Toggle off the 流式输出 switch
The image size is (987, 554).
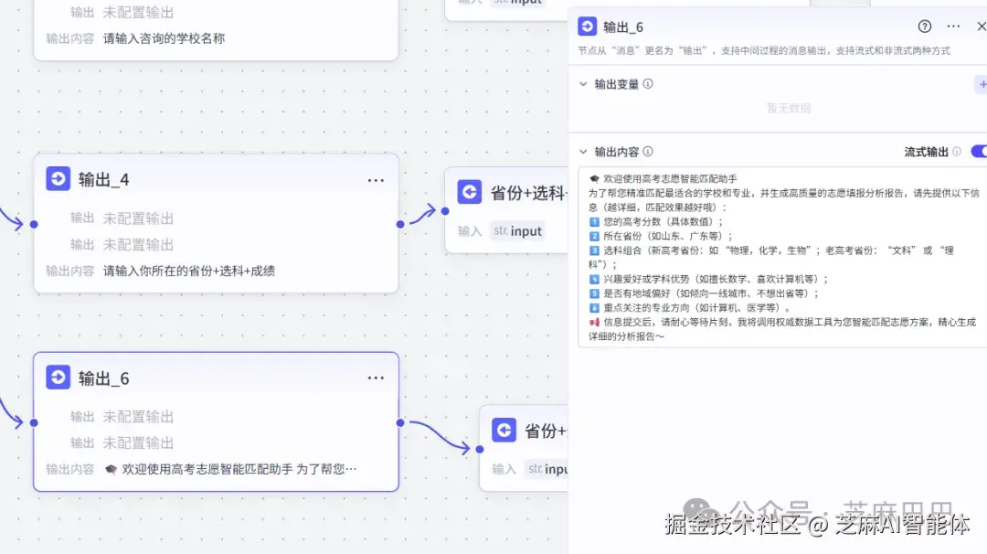click(x=980, y=152)
